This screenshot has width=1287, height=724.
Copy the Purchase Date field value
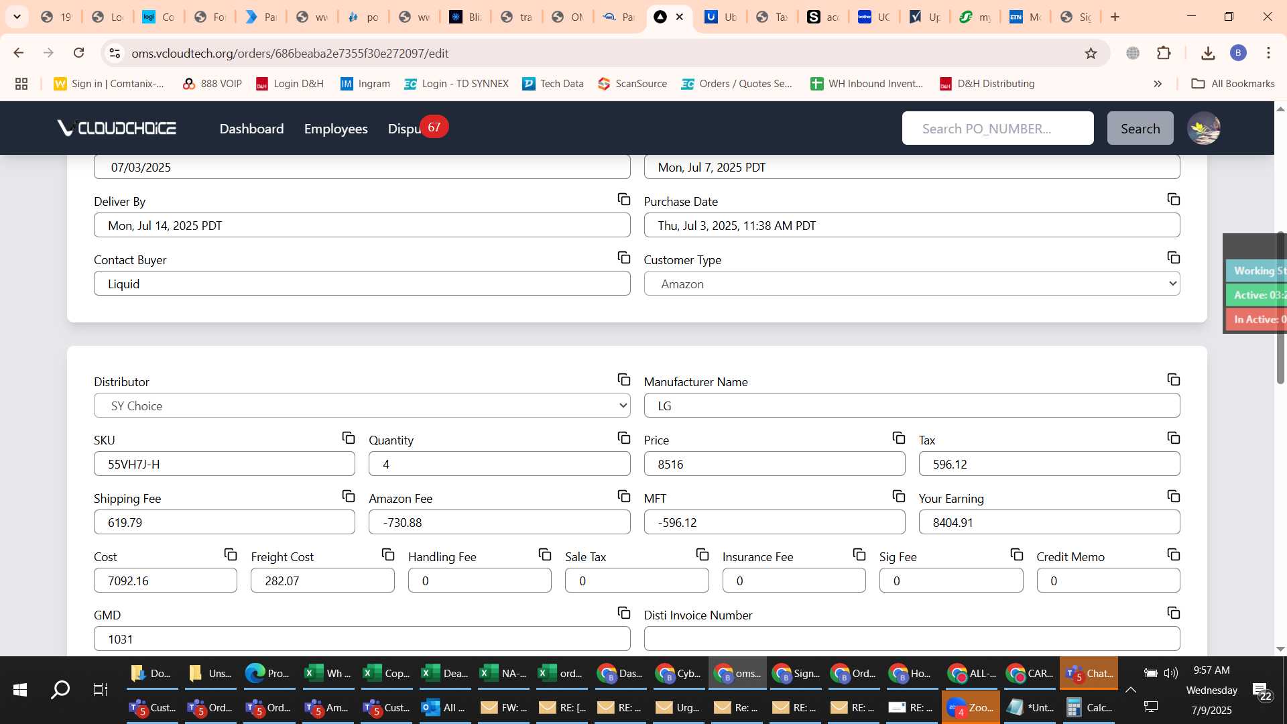(x=1174, y=200)
